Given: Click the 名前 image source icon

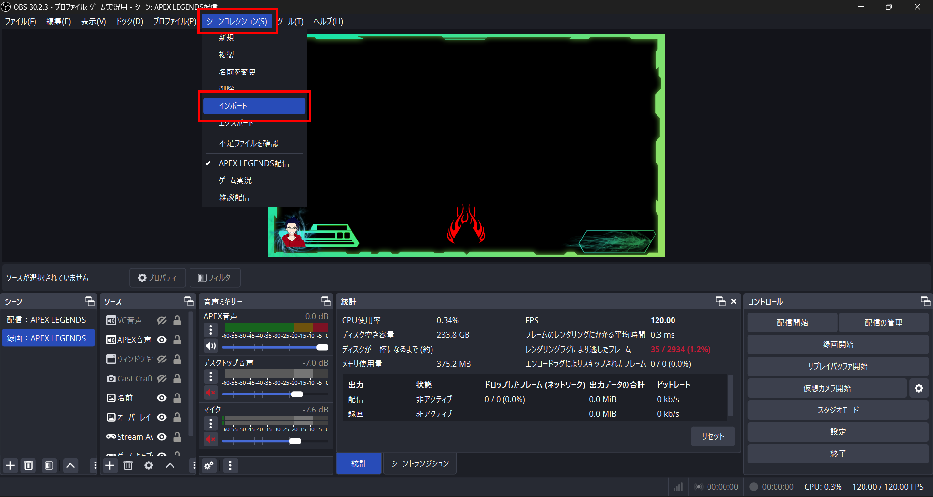Looking at the screenshot, I should pos(111,398).
